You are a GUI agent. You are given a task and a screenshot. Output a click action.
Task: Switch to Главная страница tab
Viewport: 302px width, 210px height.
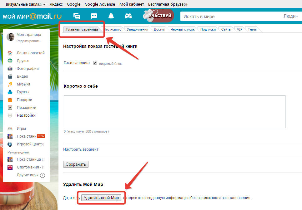point(82,29)
